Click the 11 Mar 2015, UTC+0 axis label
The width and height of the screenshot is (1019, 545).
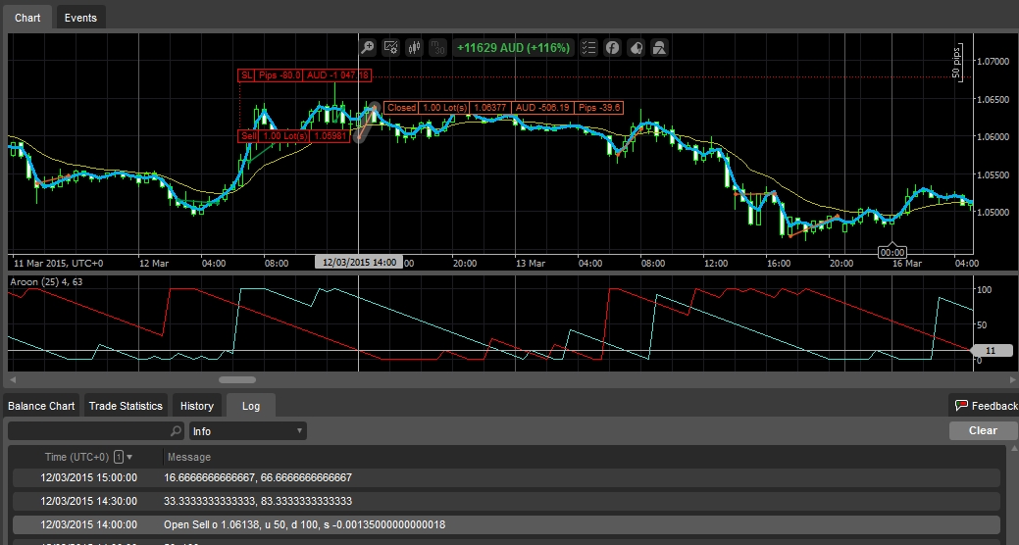58,263
